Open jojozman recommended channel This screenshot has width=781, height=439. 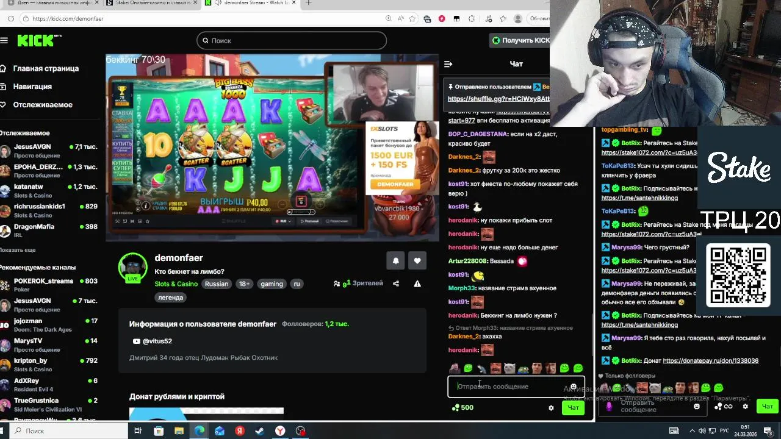49,325
